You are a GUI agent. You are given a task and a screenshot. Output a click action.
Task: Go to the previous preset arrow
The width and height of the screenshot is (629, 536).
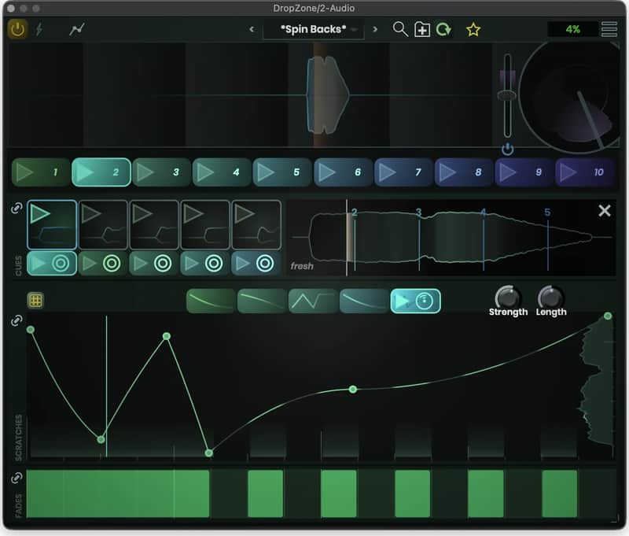[x=252, y=29]
